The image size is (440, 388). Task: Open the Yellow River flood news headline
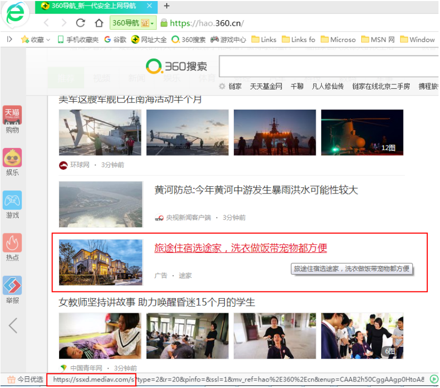[x=256, y=190]
